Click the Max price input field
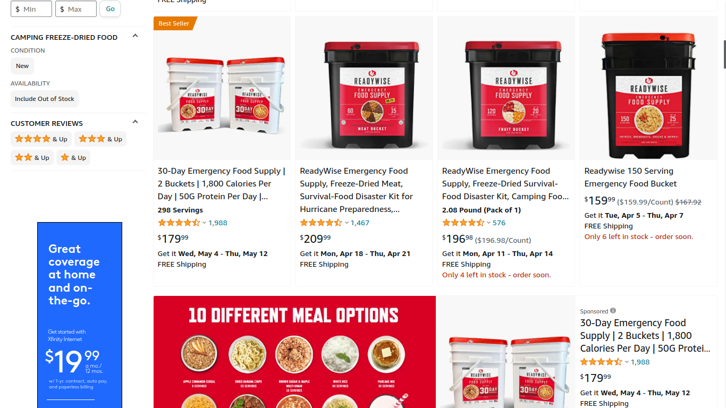The image size is (726, 408). pyautogui.click(x=76, y=9)
